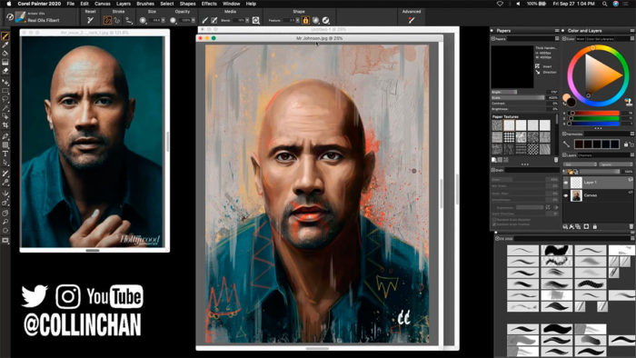Select the wavy dotted brush stroke variant
The image size is (636, 358).
click(x=591, y=284)
